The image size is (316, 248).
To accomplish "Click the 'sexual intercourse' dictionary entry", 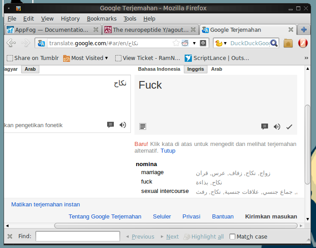I will [165, 191].
